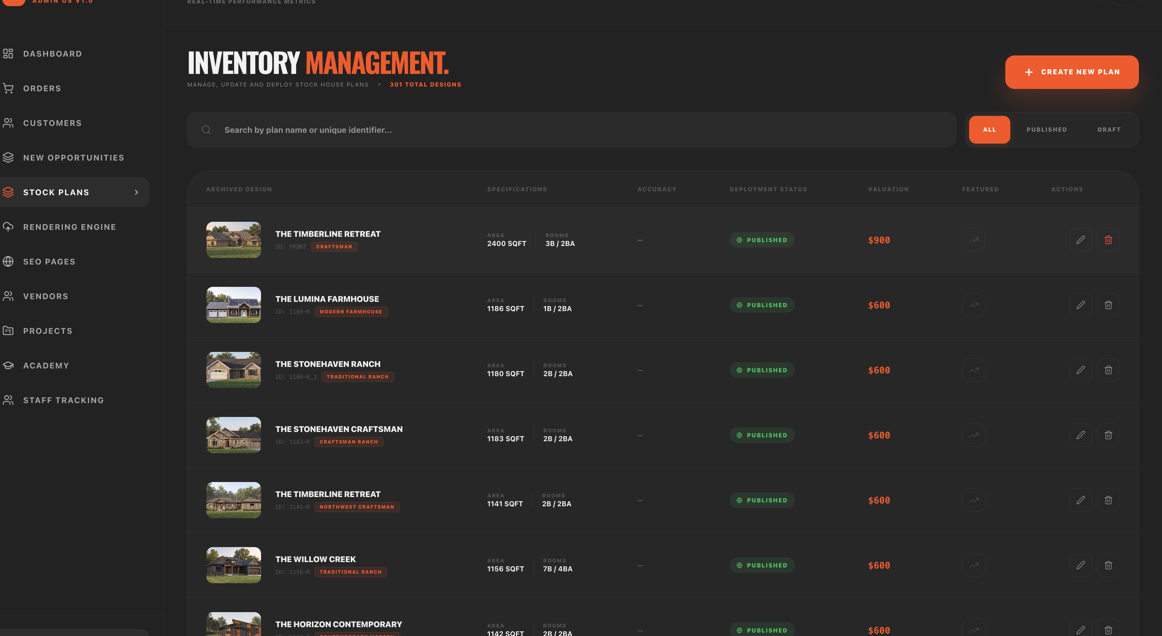Delete The Willow Creek plan
The width and height of the screenshot is (1162, 636).
click(1108, 565)
